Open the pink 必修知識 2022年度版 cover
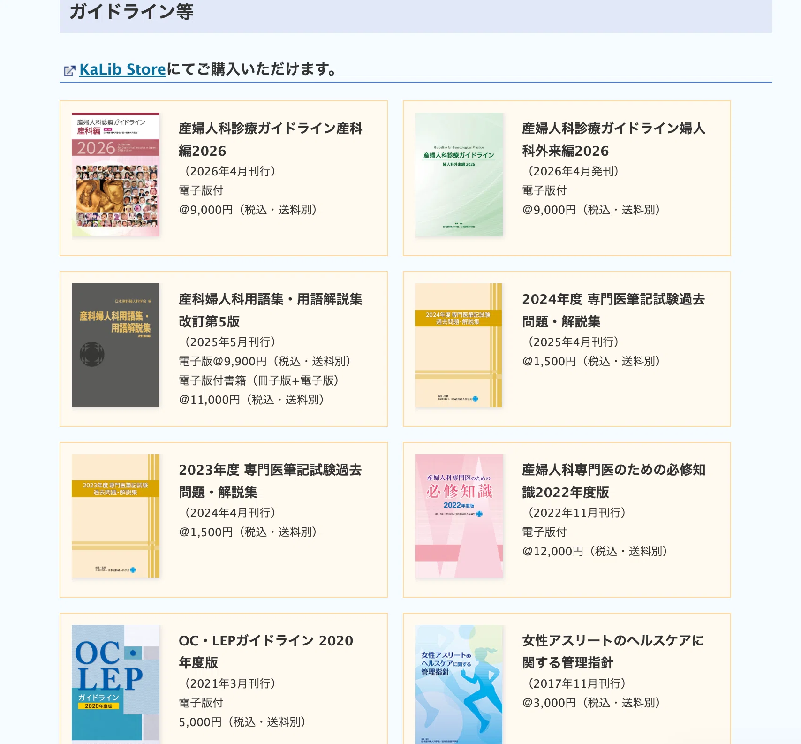This screenshot has height=744, width=801. 459,516
